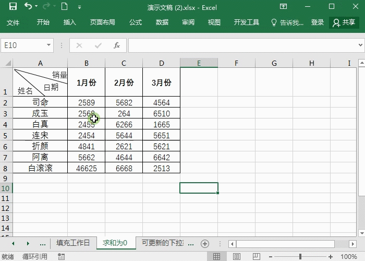The width and height of the screenshot is (365, 261).
Task: Click the Cancel X icon in formula bar
Action: tap(79, 45)
